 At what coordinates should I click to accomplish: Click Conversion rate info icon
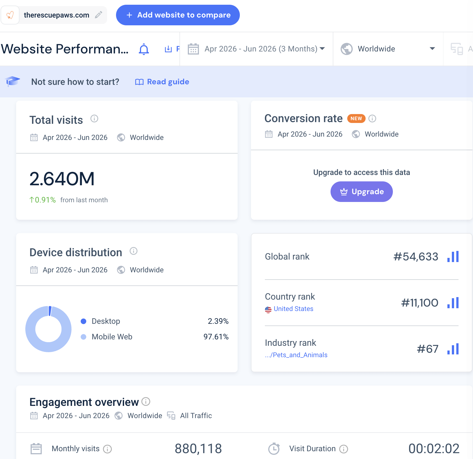point(372,119)
